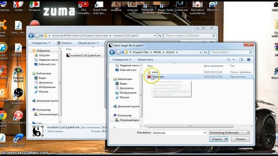278x156 pixels.
Task: Open the GTA CriminalRu desktop shortcut
Action: [x=83, y=7]
